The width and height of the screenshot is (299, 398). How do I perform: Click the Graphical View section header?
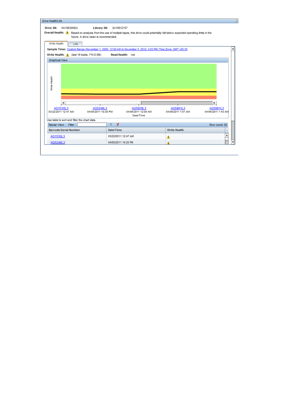click(x=138, y=60)
